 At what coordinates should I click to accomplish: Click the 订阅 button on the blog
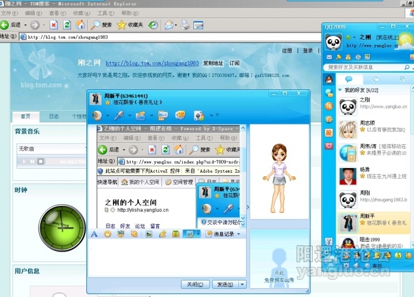click(x=234, y=63)
